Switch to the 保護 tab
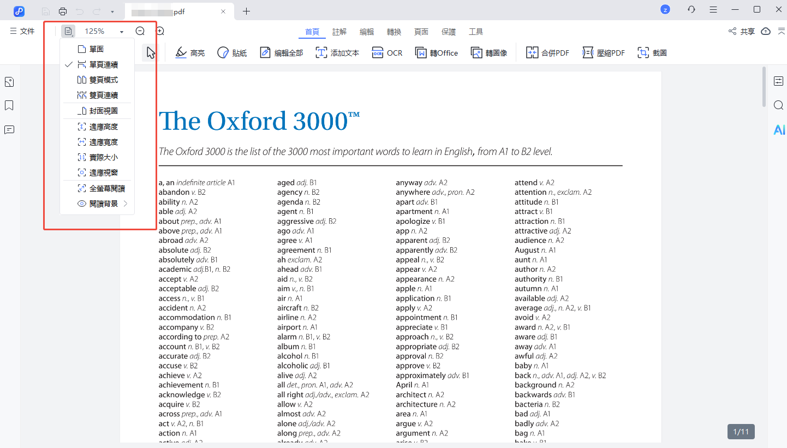The height and width of the screenshot is (448, 787). tap(449, 32)
